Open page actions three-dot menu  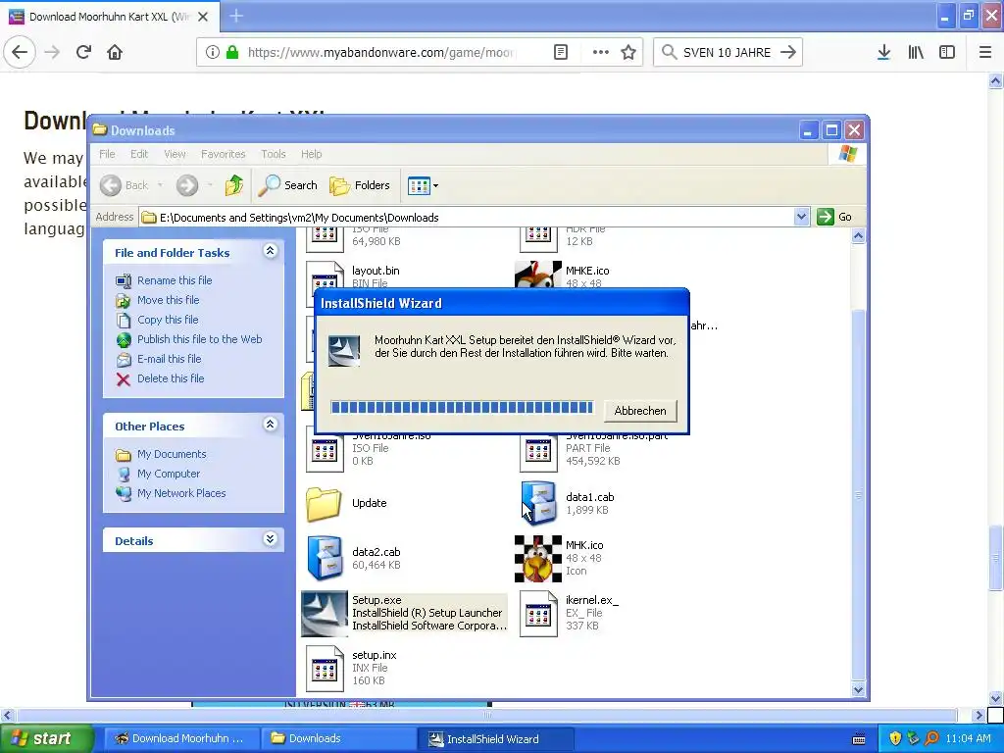coord(601,52)
